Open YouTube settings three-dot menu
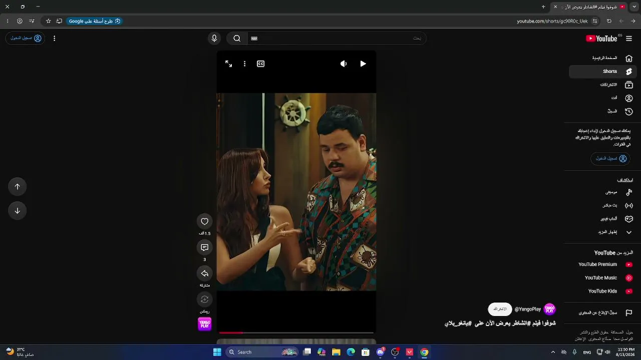Image resolution: width=641 pixels, height=360 pixels. (54, 38)
